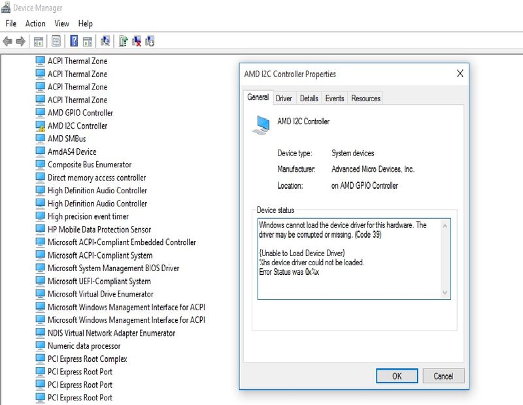Select NDIS Virtual Network Adapter Enumerator
The height and width of the screenshot is (405, 523).
pos(111,333)
